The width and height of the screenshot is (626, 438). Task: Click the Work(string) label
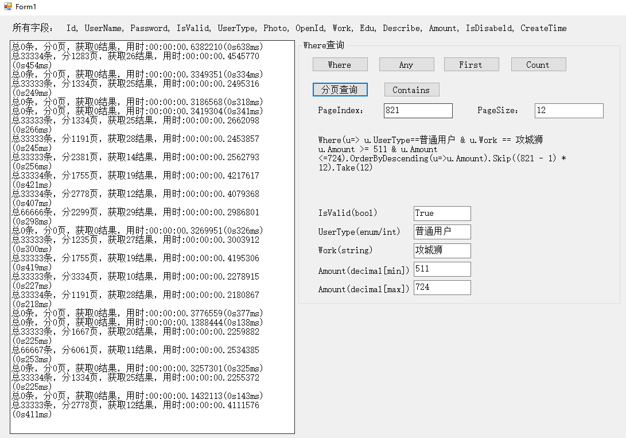coord(345,250)
